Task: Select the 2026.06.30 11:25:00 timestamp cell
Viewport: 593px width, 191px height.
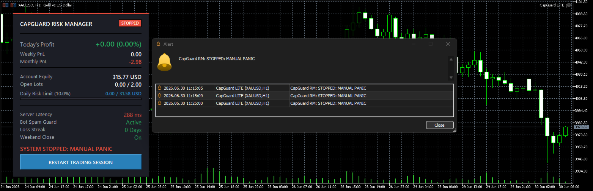Action: click(x=183, y=103)
